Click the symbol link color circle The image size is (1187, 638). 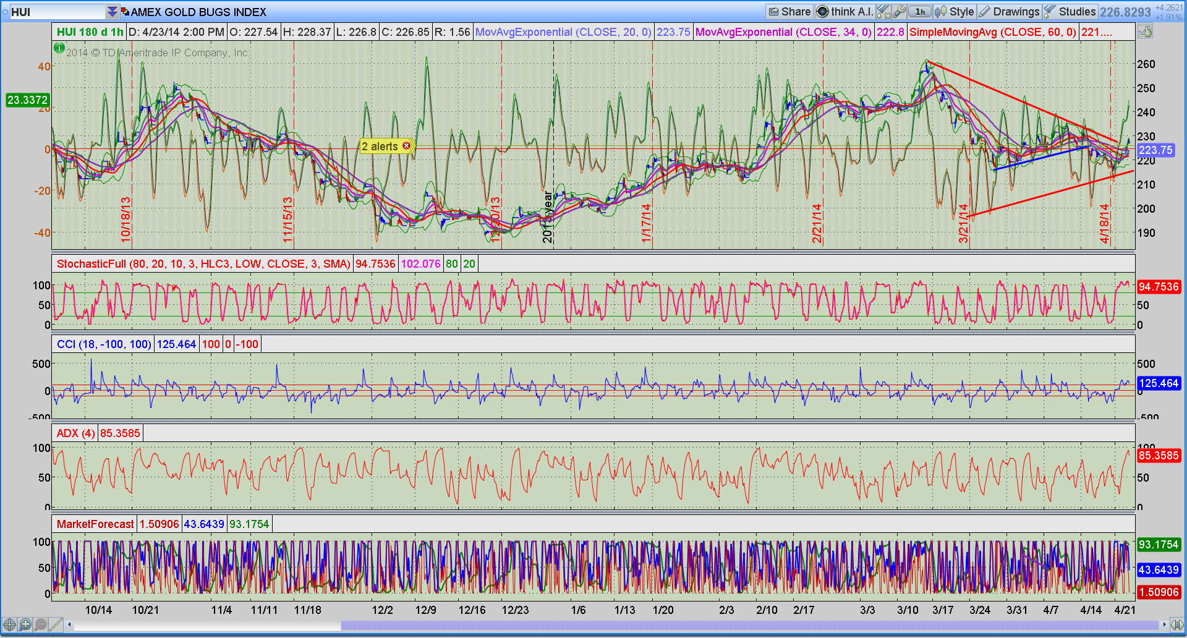coord(5,12)
